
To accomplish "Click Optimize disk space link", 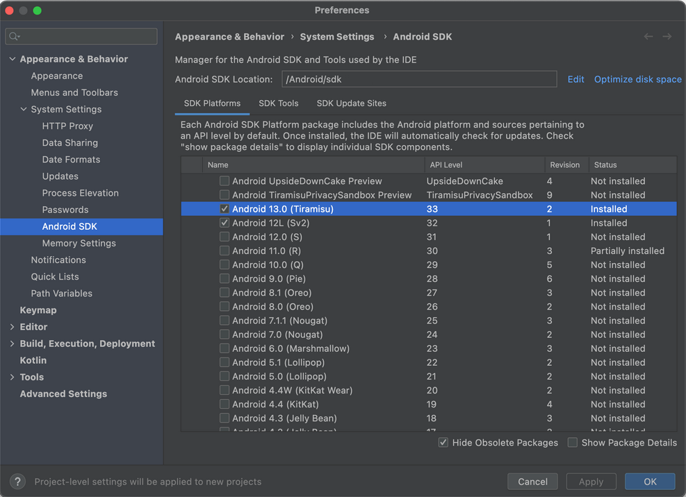I will pos(637,79).
